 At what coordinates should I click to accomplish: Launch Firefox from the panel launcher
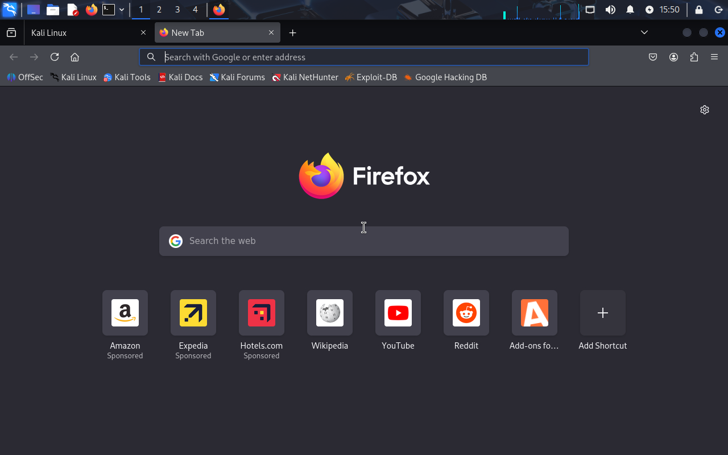point(92,10)
